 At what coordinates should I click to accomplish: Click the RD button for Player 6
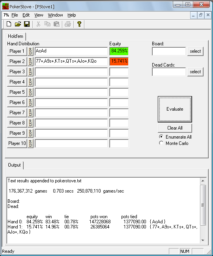click(x=30, y=102)
